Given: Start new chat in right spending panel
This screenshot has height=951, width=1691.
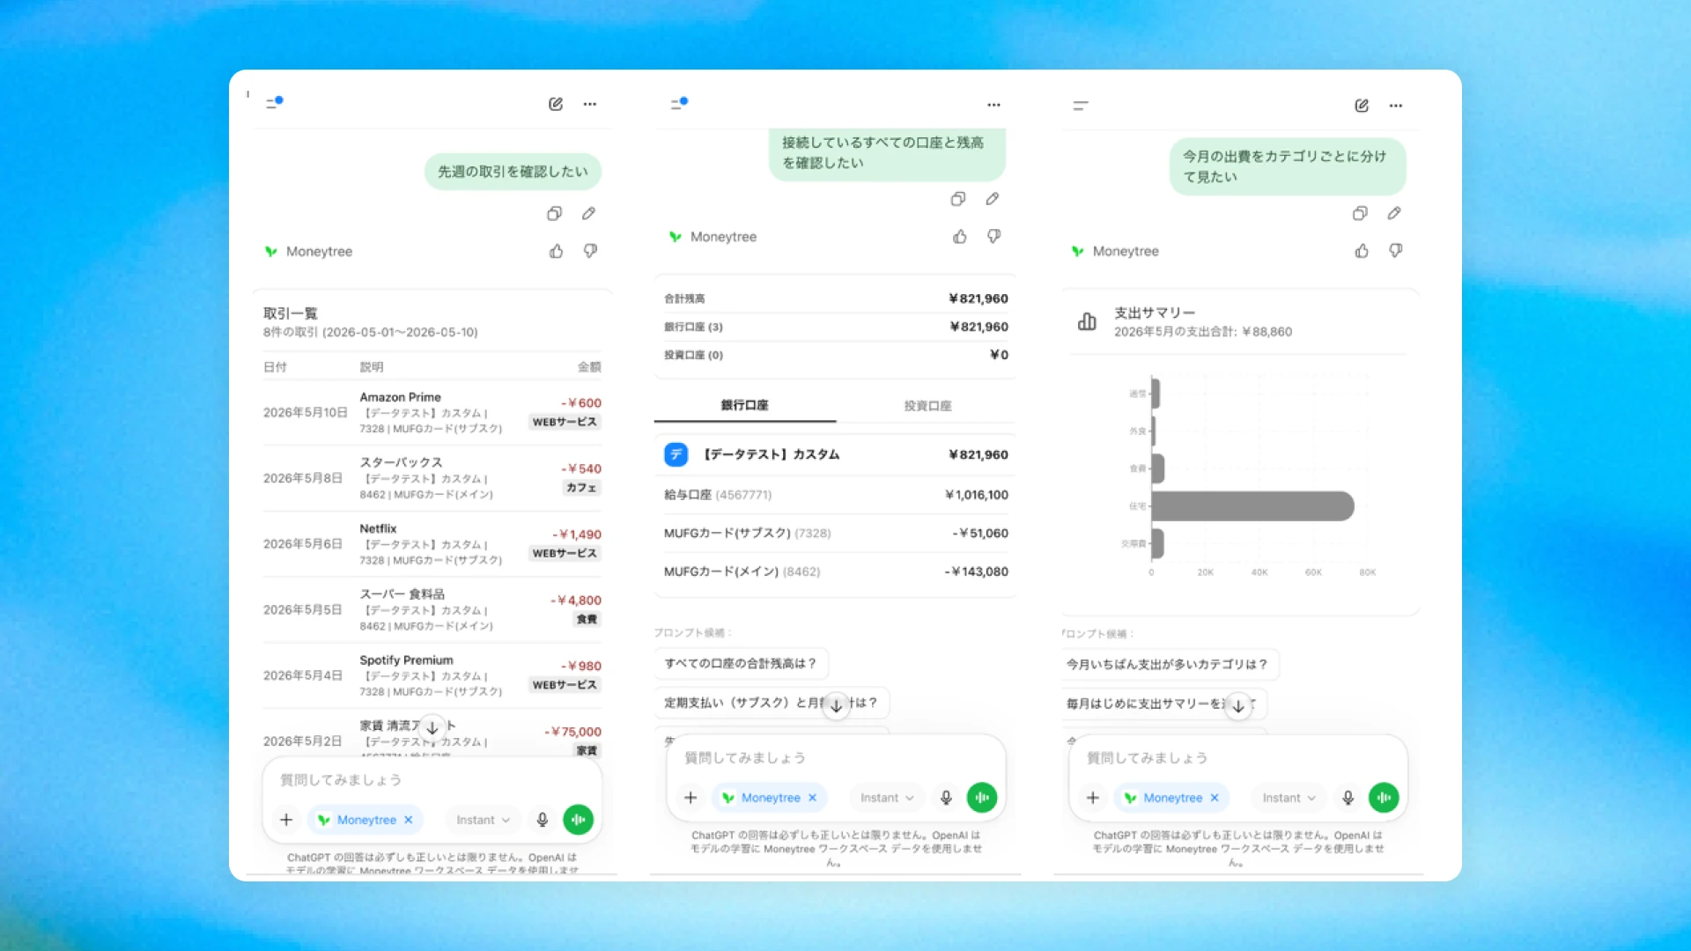Looking at the screenshot, I should pyautogui.click(x=1362, y=106).
